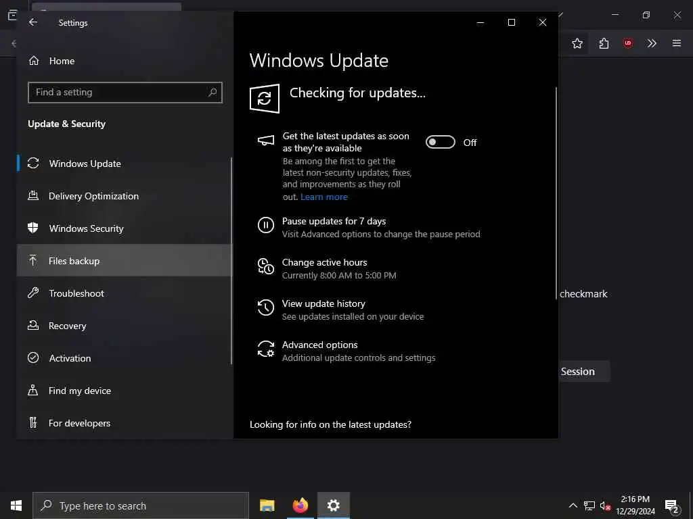Click the Recovery icon in sidebar
The image size is (693, 519).
[33, 325]
